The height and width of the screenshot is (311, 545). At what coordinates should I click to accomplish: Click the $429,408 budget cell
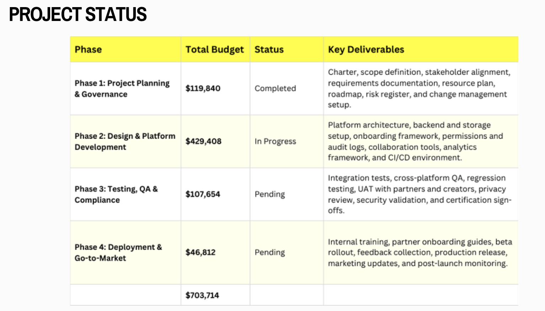pyautogui.click(x=203, y=141)
